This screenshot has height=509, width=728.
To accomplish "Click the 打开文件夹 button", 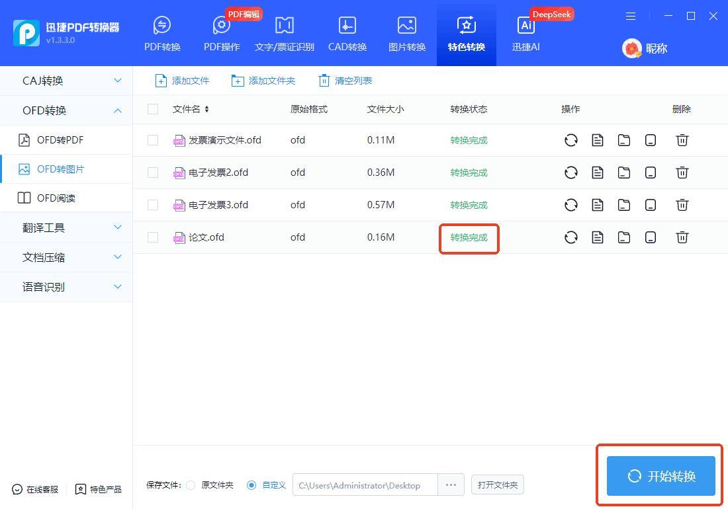I will (x=498, y=485).
